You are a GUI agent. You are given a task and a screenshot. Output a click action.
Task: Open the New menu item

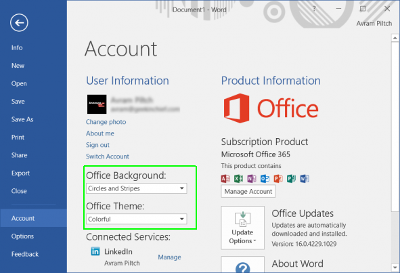click(x=18, y=66)
